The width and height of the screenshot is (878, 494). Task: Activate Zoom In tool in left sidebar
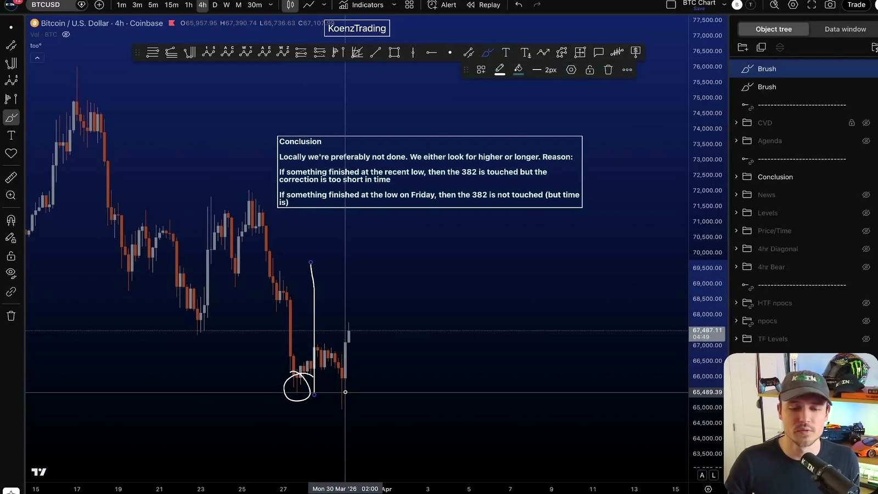tap(11, 195)
